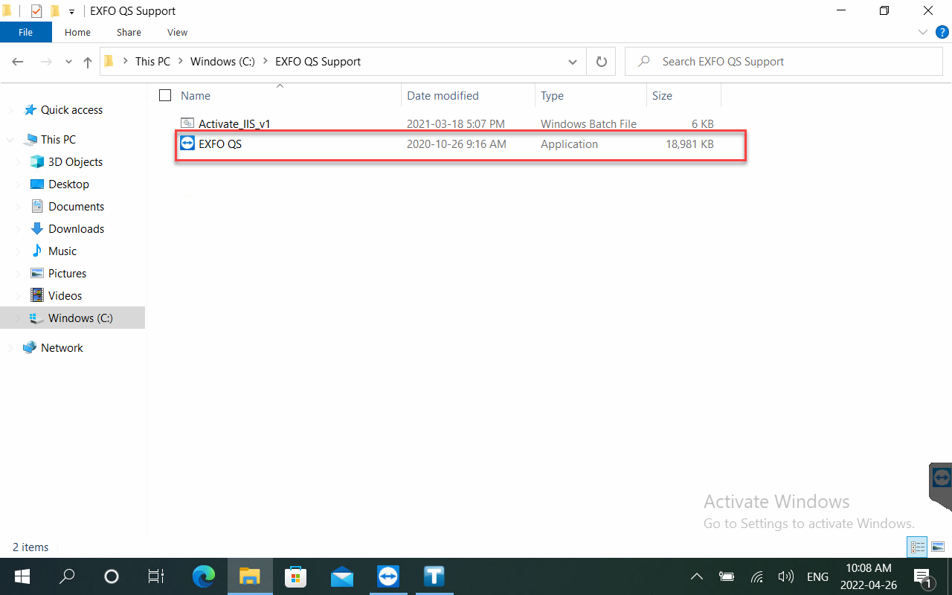Click EXFO QS Support breadcrumb segment
Image resolution: width=952 pixels, height=595 pixels.
click(x=318, y=62)
